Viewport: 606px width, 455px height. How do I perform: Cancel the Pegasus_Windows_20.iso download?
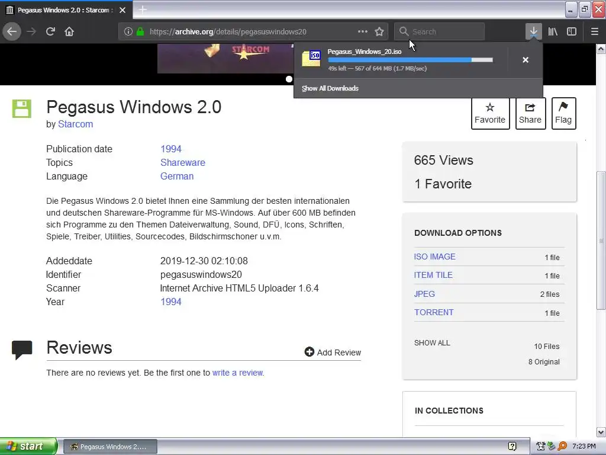click(526, 60)
